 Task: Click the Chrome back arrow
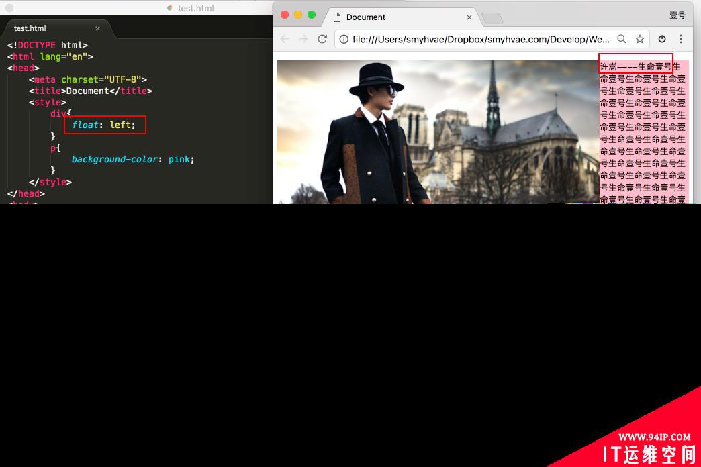pos(285,39)
